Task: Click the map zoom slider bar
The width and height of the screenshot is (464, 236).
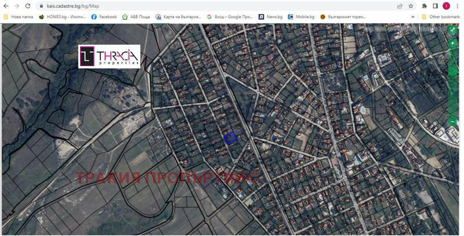Action: 452,81
